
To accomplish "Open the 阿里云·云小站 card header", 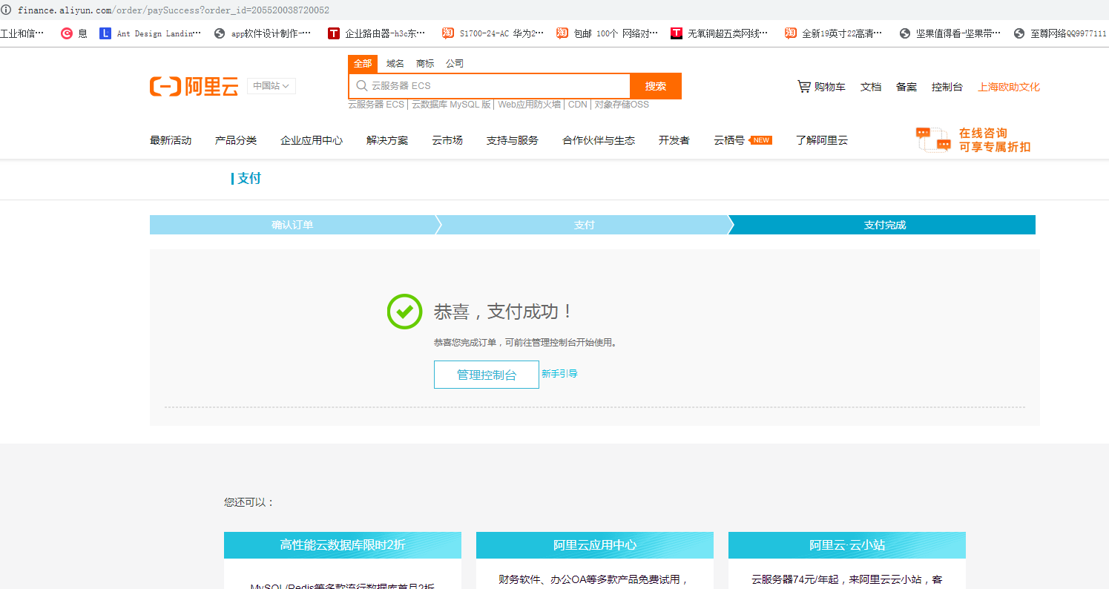I will coord(847,545).
